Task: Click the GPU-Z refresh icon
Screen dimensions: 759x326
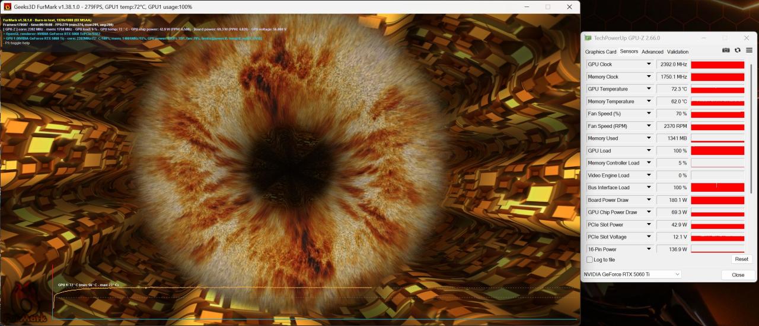Action: coord(738,50)
